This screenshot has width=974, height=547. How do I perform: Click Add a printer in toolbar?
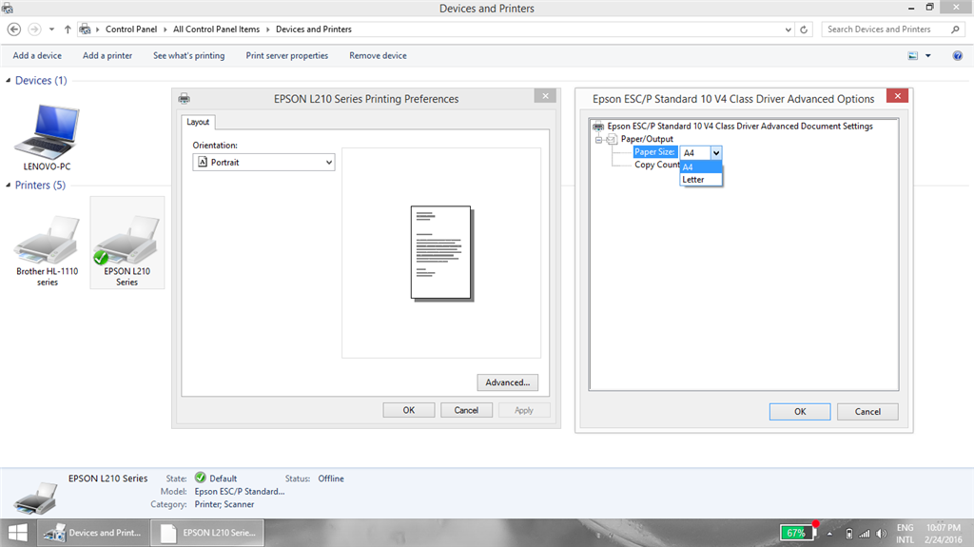pos(107,56)
